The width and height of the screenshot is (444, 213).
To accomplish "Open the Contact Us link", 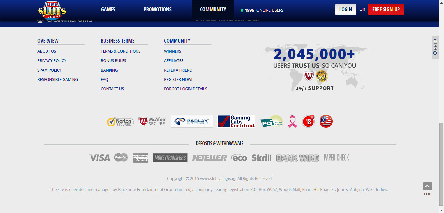I will [112, 89].
